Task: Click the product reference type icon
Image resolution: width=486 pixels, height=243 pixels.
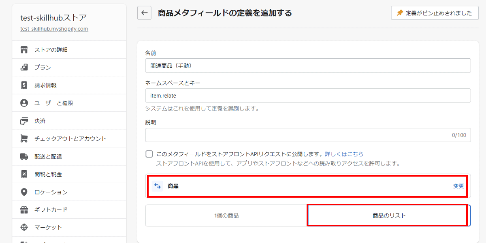Action: tap(158, 186)
